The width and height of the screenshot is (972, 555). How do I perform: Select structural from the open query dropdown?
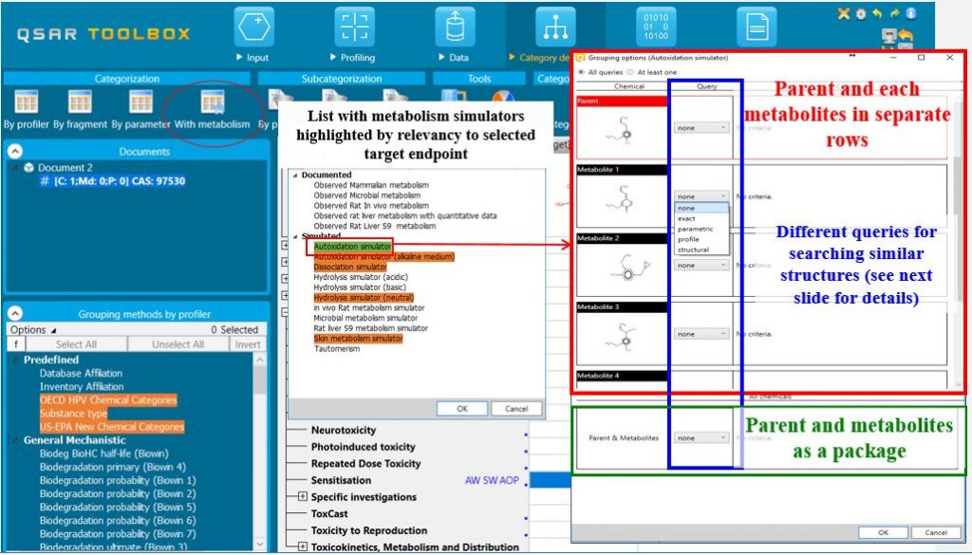[x=694, y=250]
